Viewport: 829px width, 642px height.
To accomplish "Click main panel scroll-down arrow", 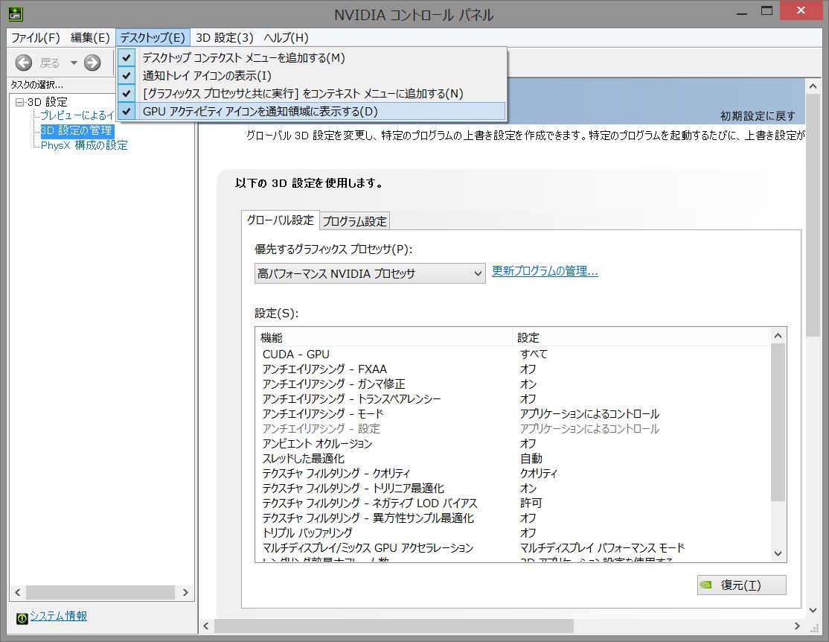I will coord(813,610).
